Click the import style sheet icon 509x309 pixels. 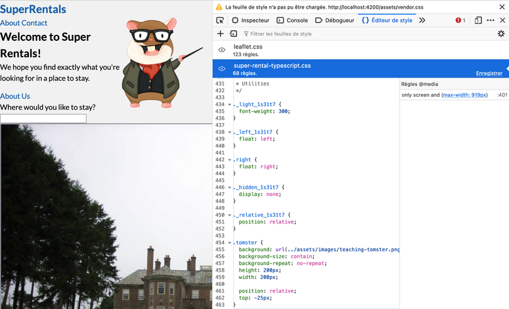pyautogui.click(x=233, y=34)
